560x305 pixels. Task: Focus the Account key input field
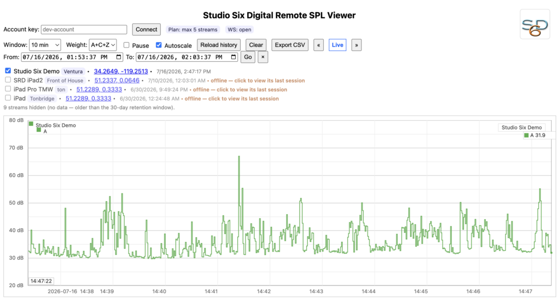pyautogui.click(x=84, y=30)
